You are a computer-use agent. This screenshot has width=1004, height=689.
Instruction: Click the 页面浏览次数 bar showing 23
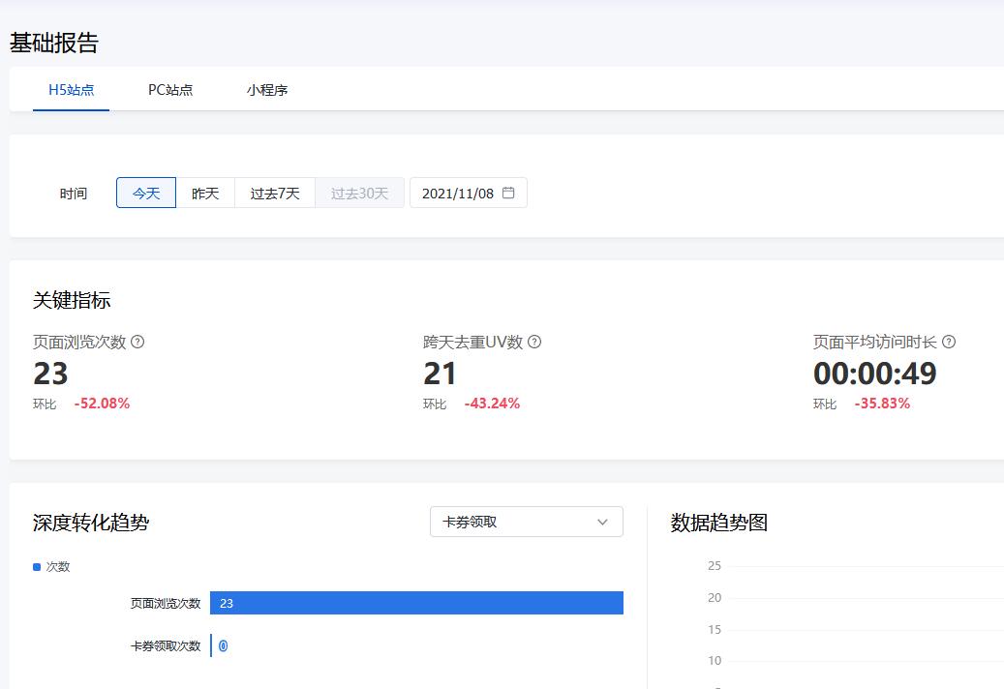(417, 603)
